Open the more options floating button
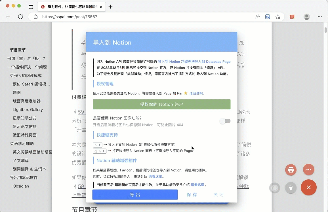 coord(309,170)
